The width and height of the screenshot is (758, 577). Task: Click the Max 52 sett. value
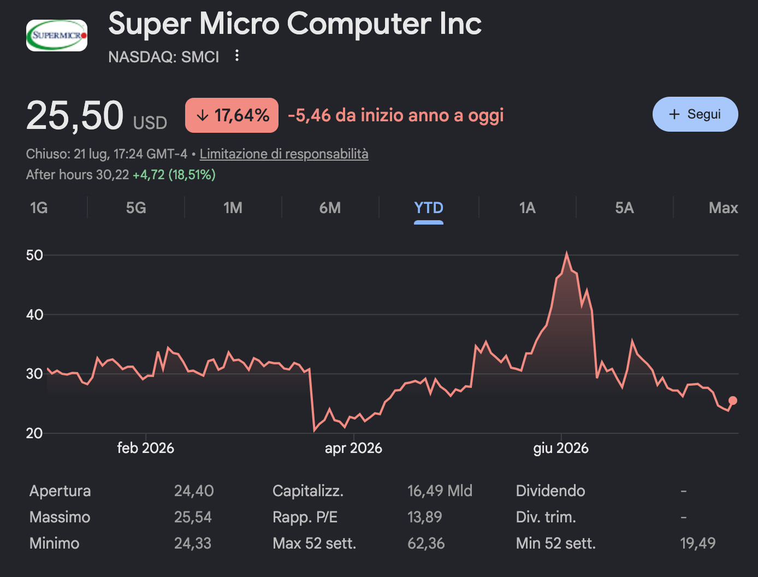click(x=426, y=544)
